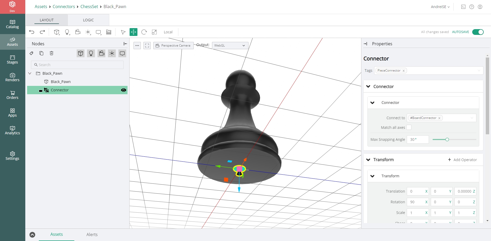Activate the Move translate tool

[x=134, y=32]
